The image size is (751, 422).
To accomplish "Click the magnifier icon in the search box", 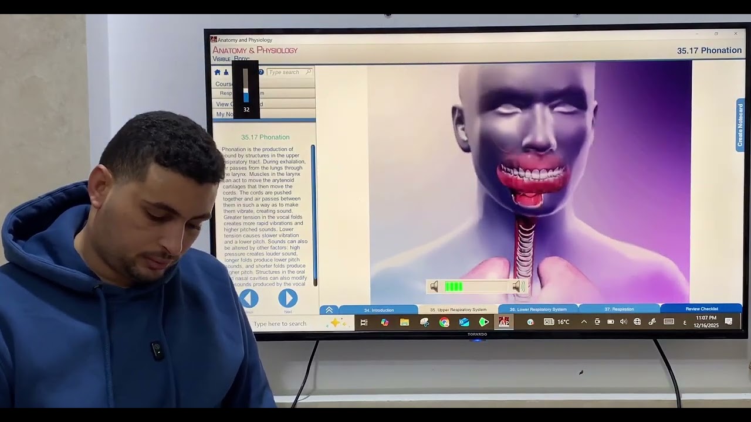I will [x=309, y=72].
